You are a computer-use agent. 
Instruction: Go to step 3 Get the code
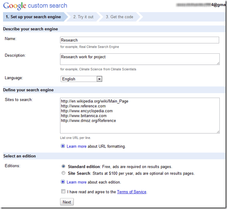click(x=119, y=17)
